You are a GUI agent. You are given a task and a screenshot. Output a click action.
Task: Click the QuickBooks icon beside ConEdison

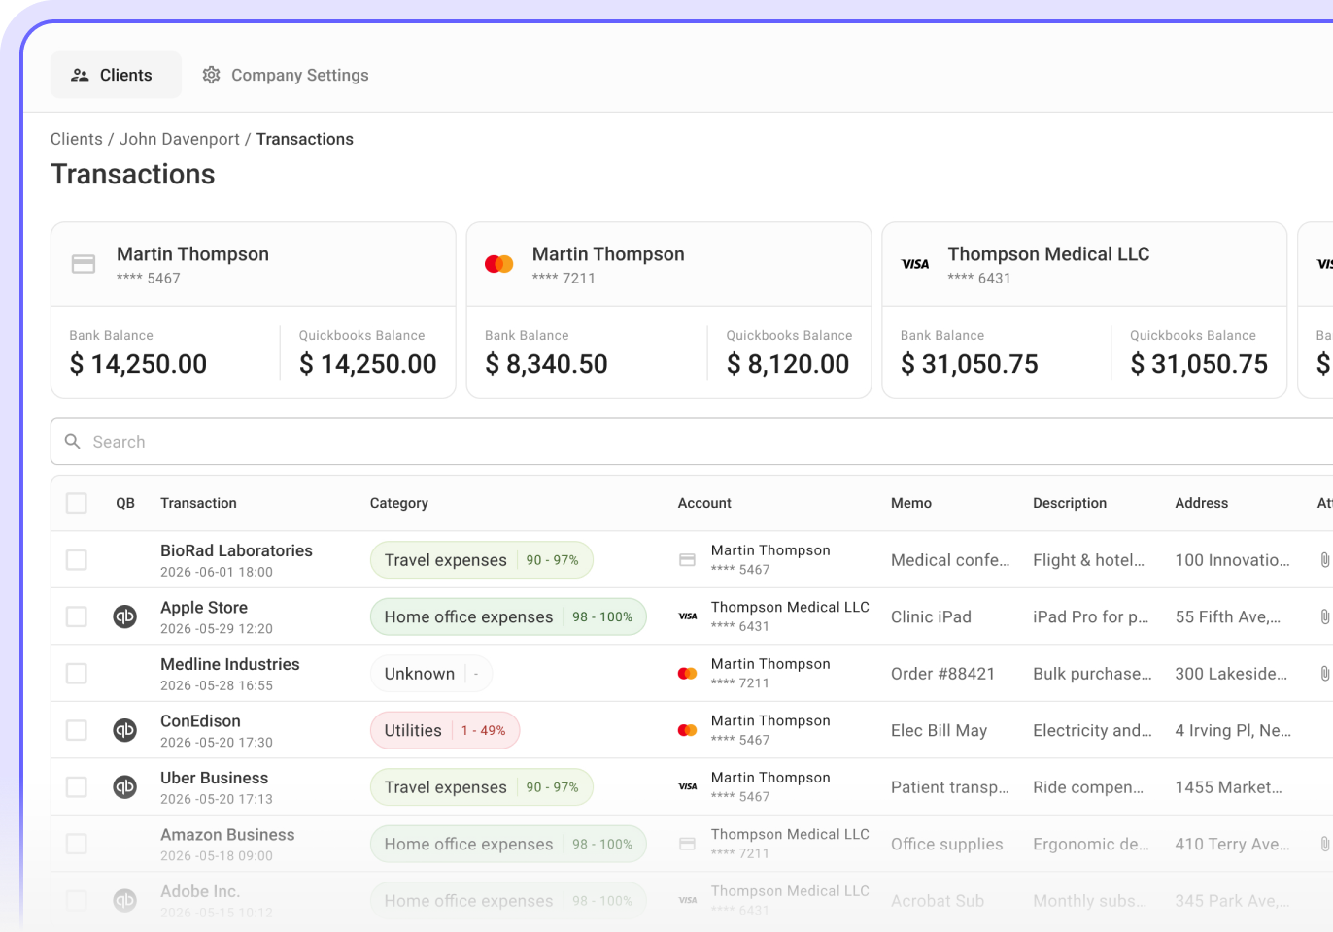coord(125,730)
